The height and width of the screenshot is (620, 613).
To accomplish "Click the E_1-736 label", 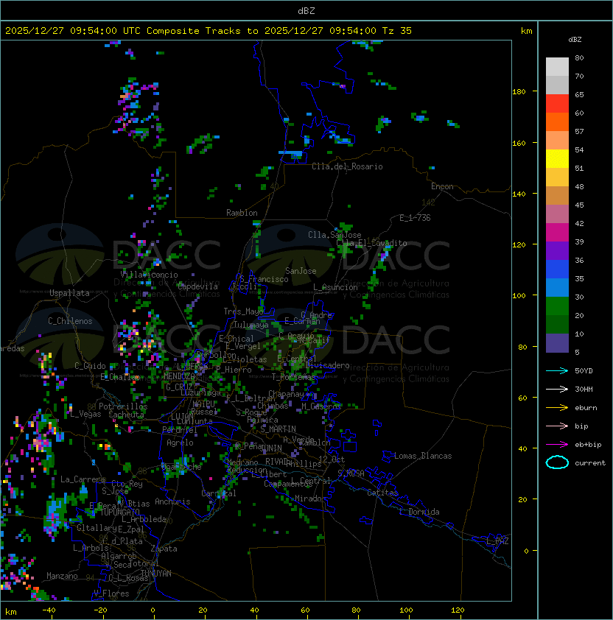I will pos(415,217).
